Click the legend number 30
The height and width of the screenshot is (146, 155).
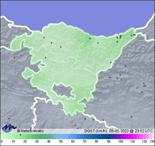point(37,142)
